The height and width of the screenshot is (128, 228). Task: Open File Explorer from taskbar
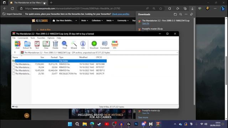85,124
